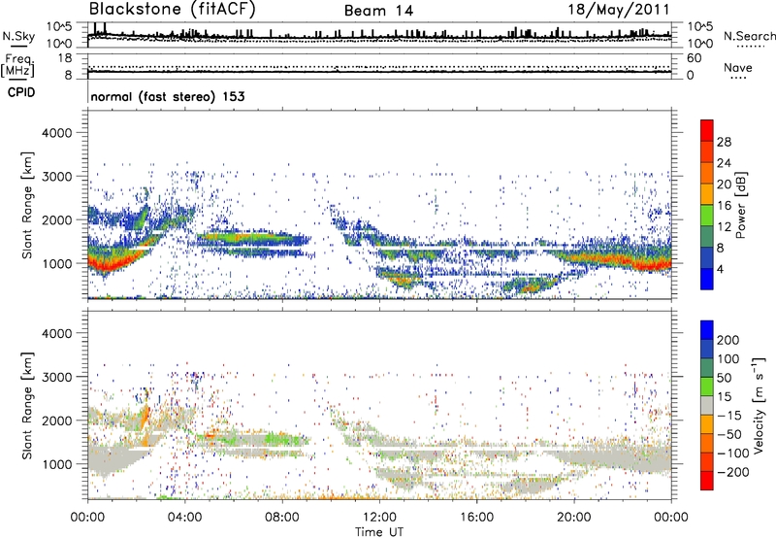Select the "16" Power colorbar tick

pyautogui.click(x=724, y=206)
